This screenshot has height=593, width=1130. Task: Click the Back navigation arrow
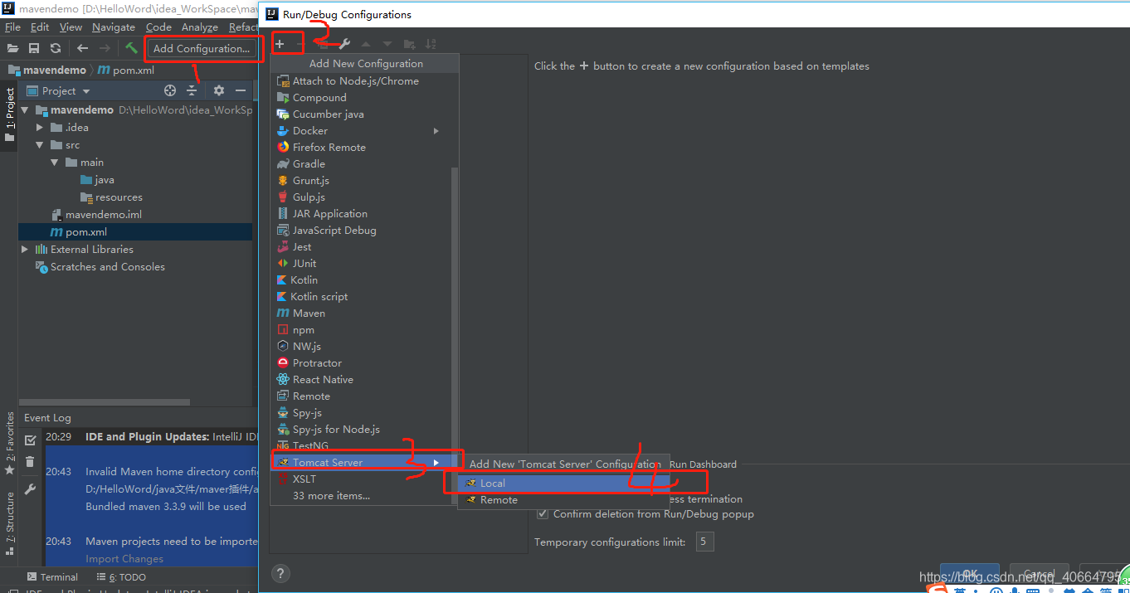click(82, 48)
